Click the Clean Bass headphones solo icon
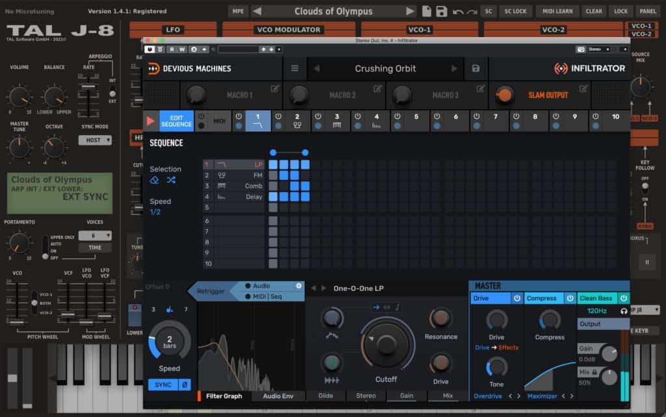The image size is (666, 417). [624, 311]
